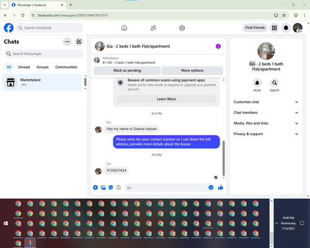
Task: Expand Media, files and links section
Action: [x=266, y=123]
